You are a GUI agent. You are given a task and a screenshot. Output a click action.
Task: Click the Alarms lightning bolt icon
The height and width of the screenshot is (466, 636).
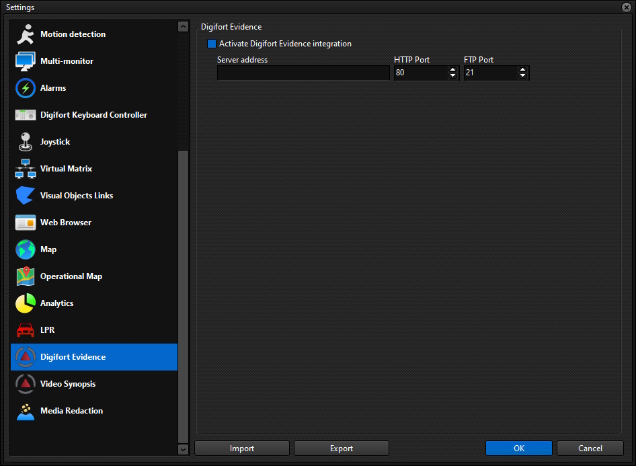(x=26, y=88)
